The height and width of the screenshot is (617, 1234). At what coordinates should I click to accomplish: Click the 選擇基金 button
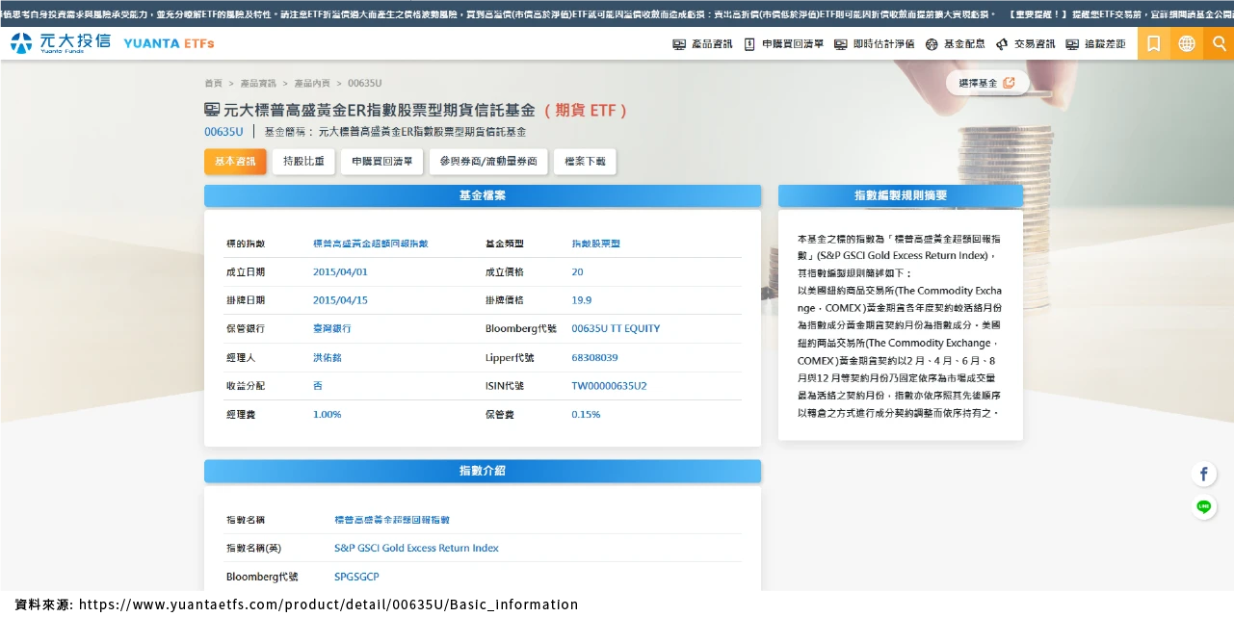[986, 83]
